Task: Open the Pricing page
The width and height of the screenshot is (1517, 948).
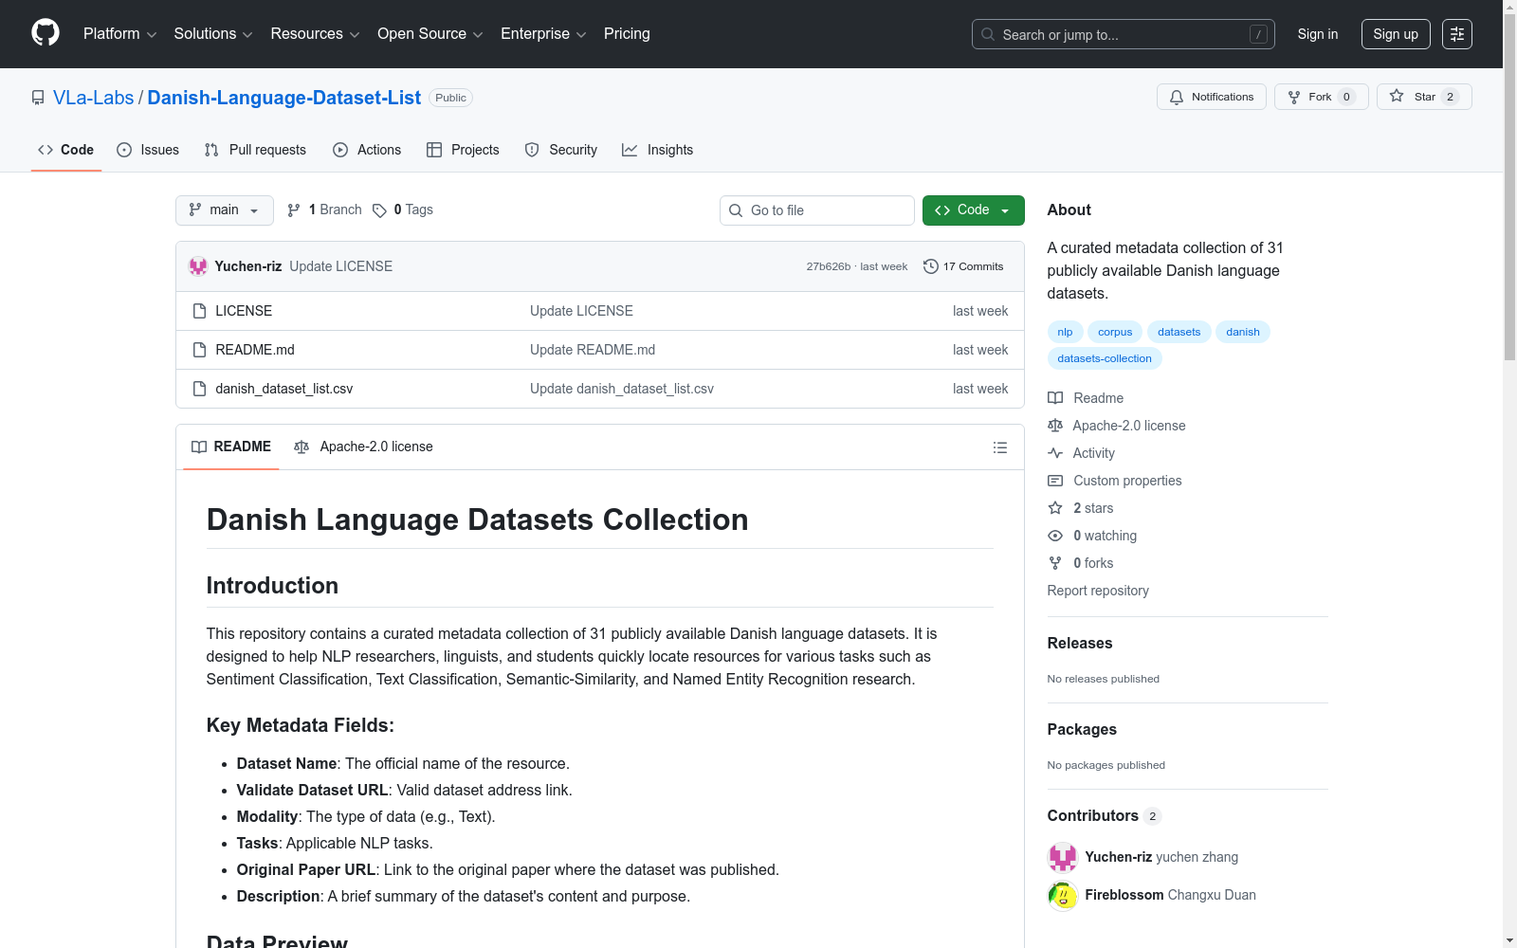Action: (x=627, y=34)
